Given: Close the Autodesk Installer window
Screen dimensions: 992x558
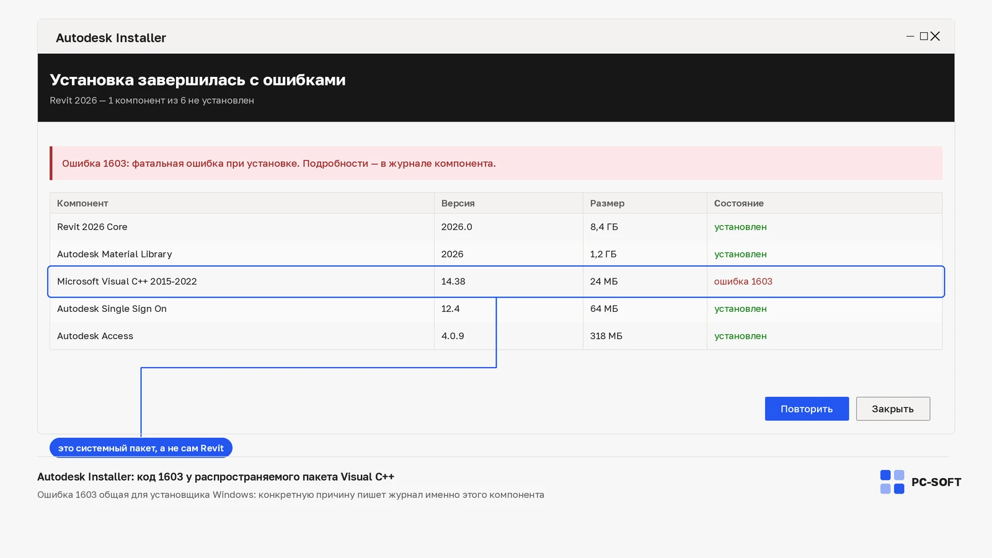Looking at the screenshot, I should [x=936, y=37].
